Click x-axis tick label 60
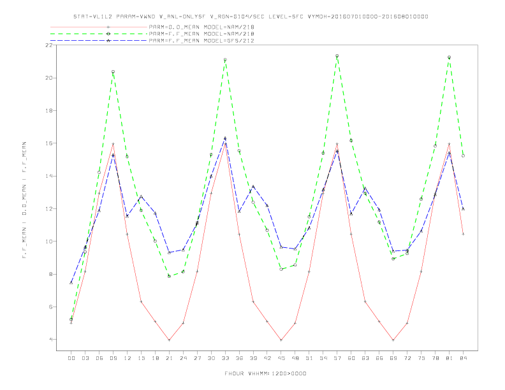Screen dimensions: 505x390 click(x=351, y=358)
